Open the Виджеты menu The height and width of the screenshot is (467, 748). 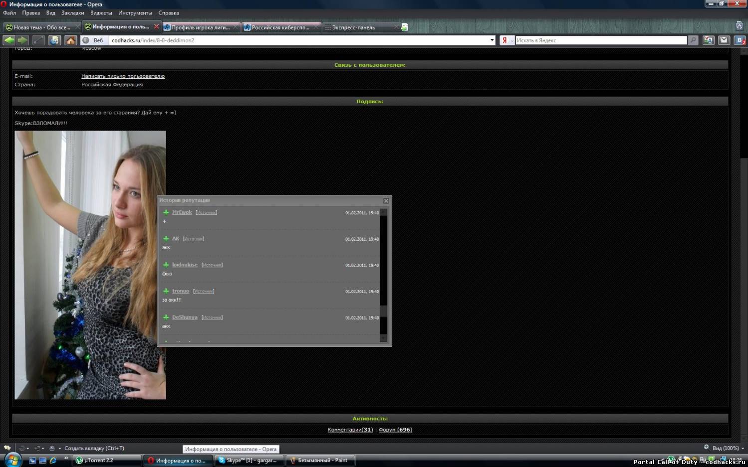[x=101, y=13]
